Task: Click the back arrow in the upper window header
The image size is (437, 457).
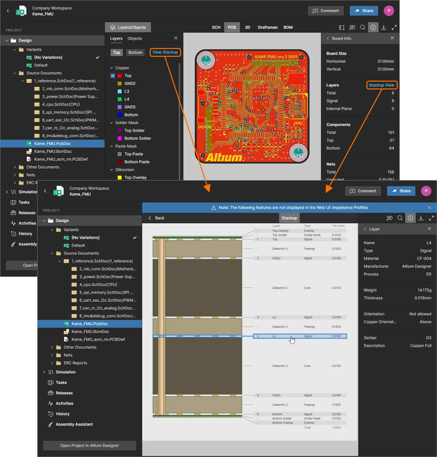Action: pos(8,11)
